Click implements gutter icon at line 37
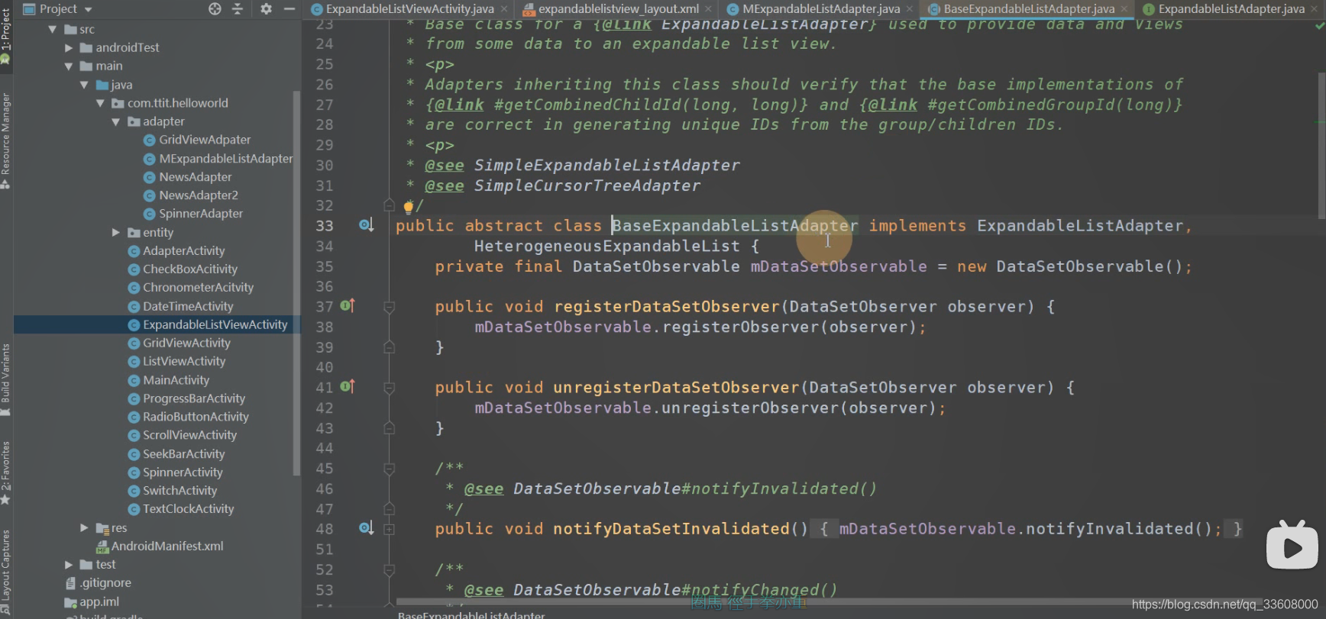 pos(348,306)
